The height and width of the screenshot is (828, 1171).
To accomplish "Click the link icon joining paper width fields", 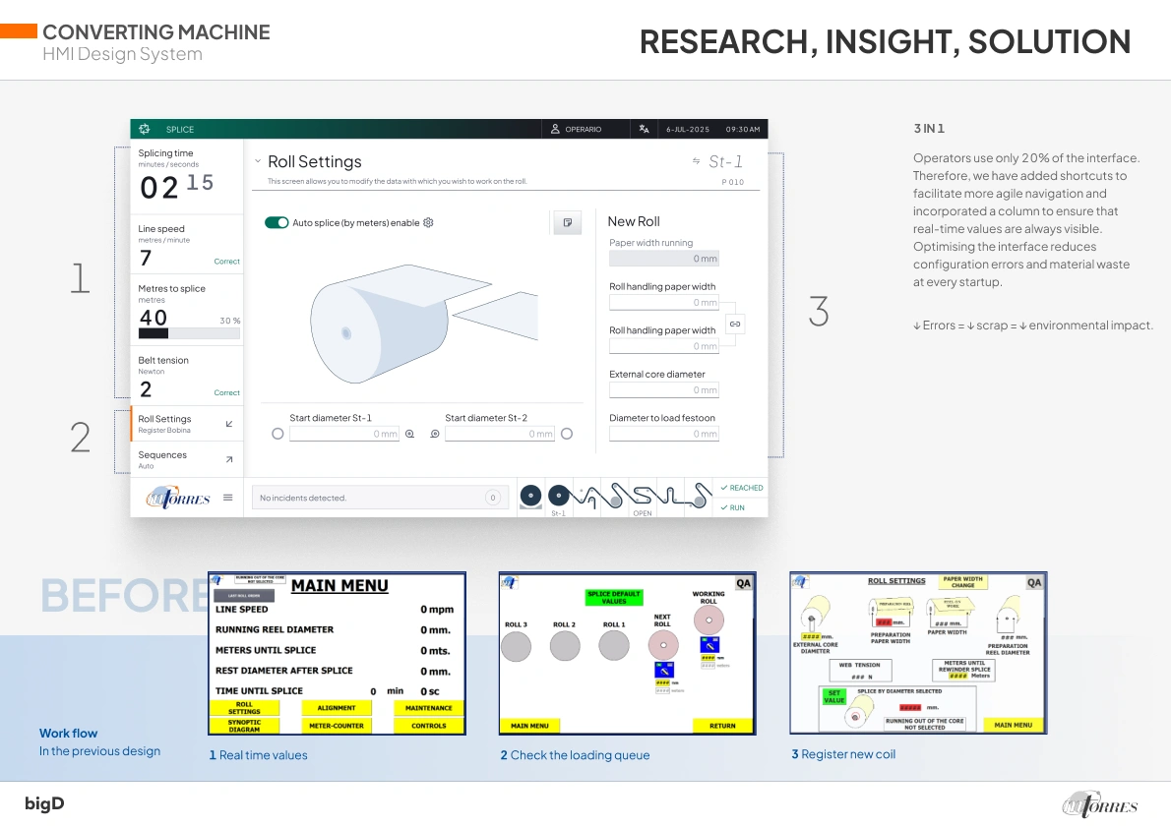I will point(735,324).
